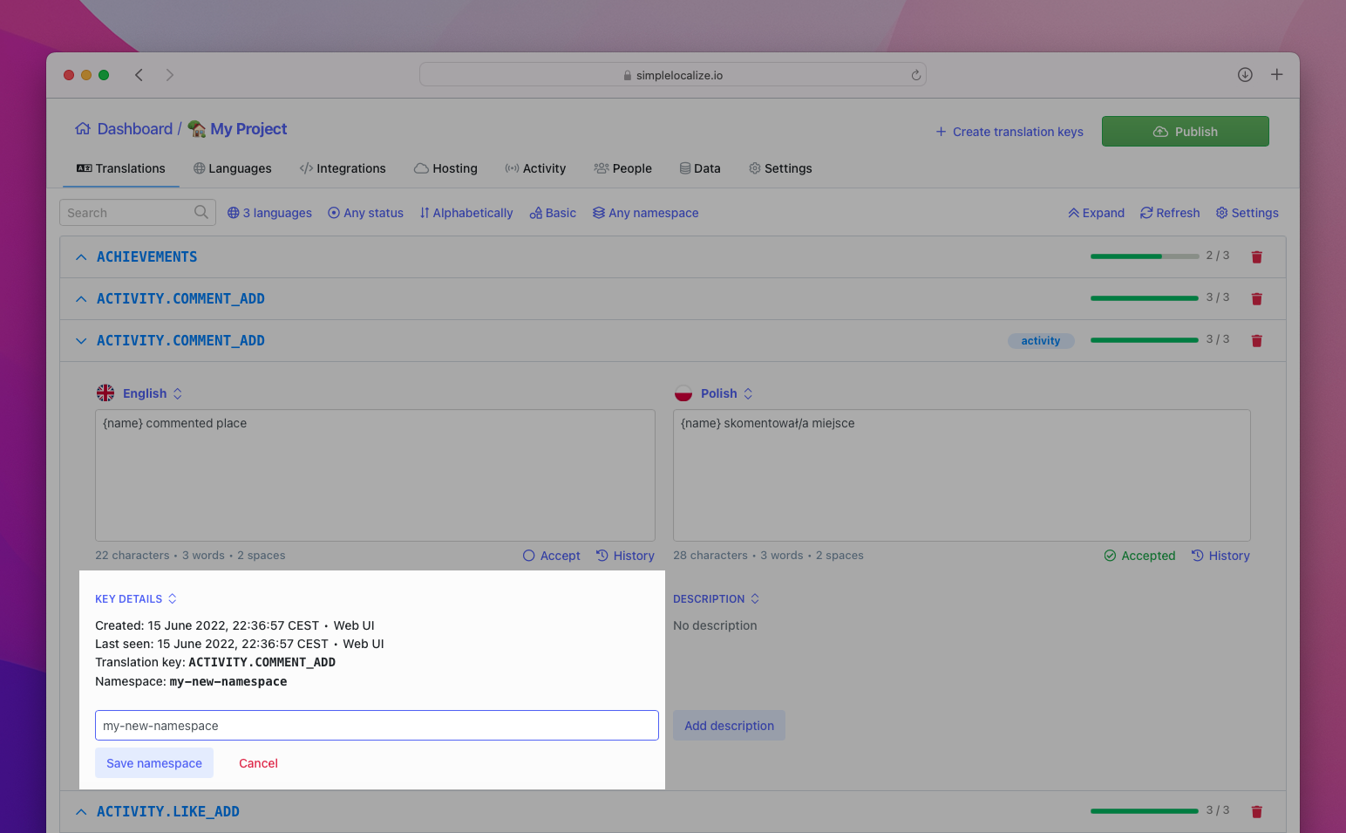The width and height of the screenshot is (1346, 833).
Task: Expand the ACTIVITY.LIKE_ADD row chevron
Action: [x=81, y=811]
